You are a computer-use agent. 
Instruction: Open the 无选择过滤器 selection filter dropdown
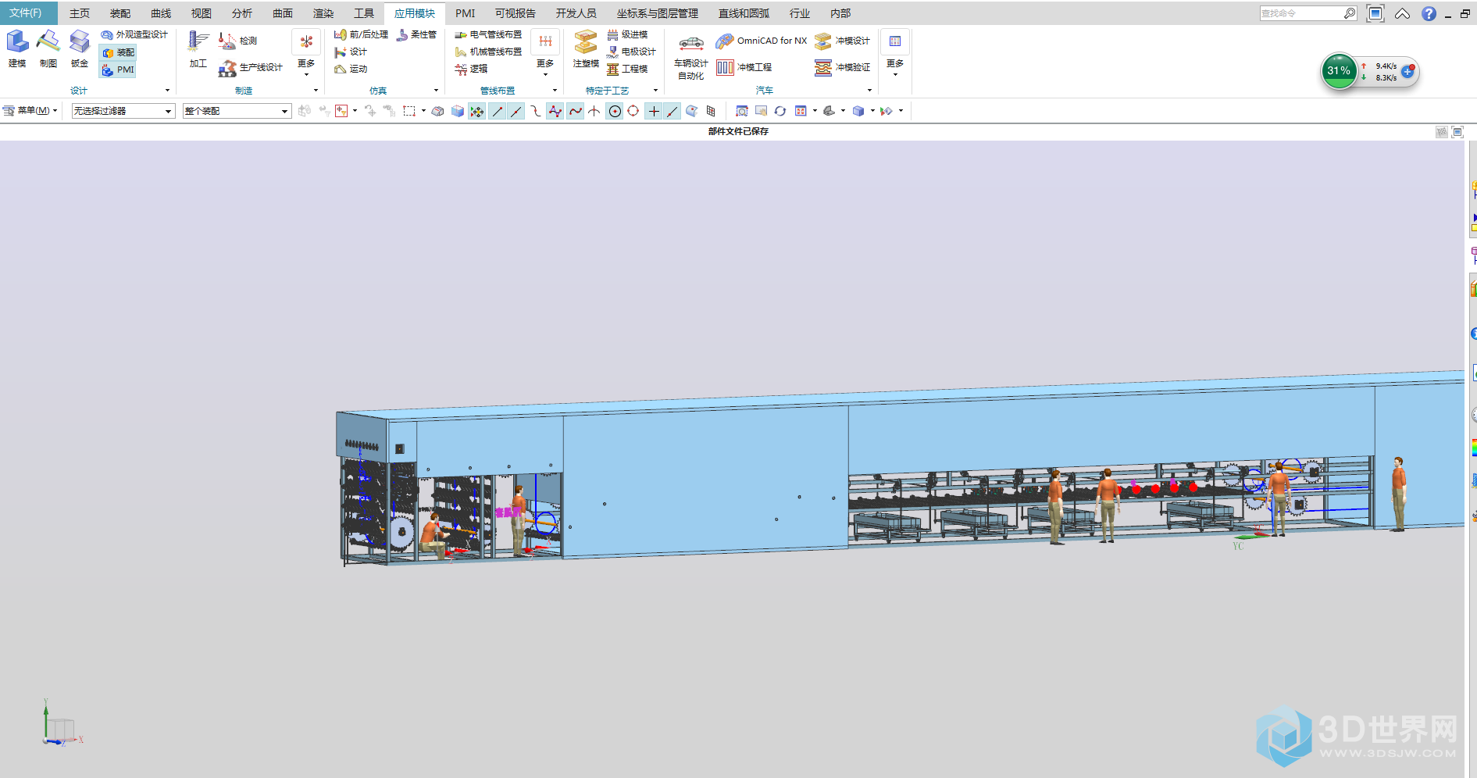[123, 111]
